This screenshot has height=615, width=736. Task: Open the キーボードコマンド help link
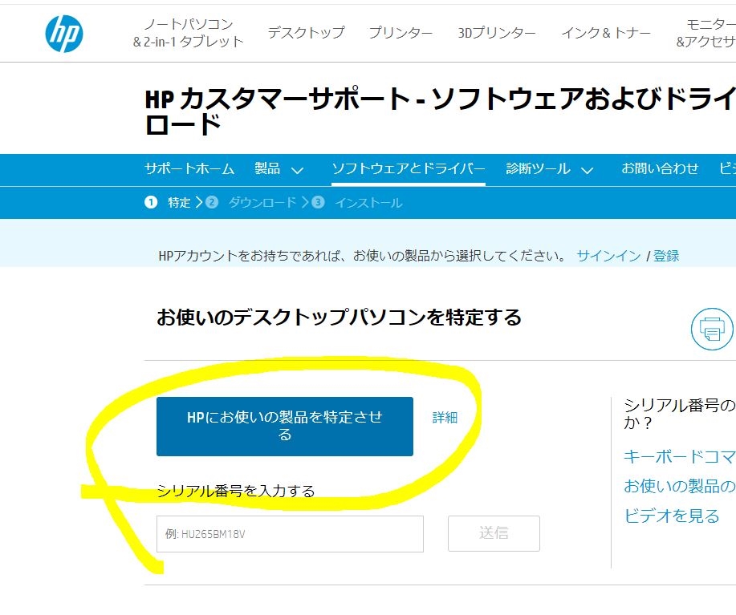pos(680,456)
